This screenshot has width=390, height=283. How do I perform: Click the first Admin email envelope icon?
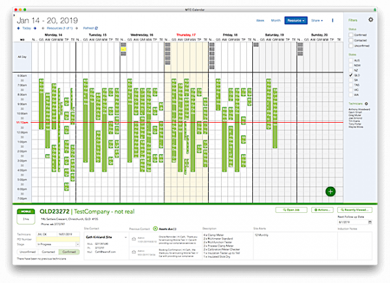pos(134,239)
